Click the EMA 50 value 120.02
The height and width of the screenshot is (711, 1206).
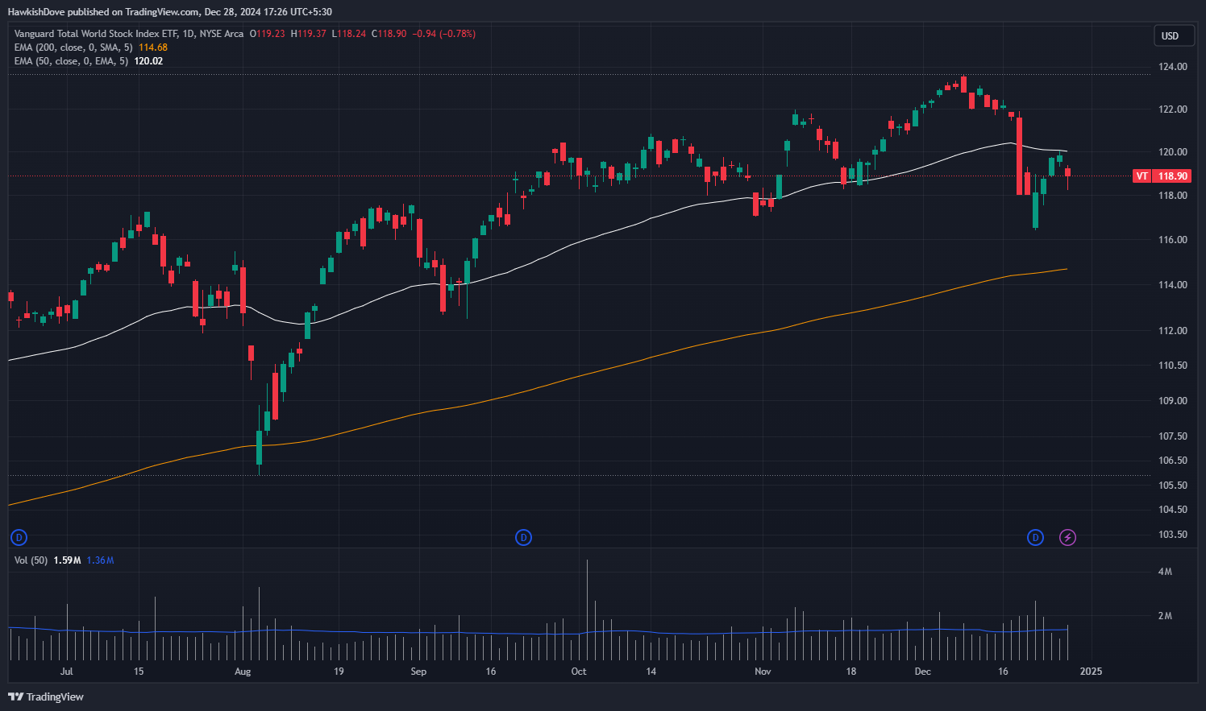click(x=148, y=61)
